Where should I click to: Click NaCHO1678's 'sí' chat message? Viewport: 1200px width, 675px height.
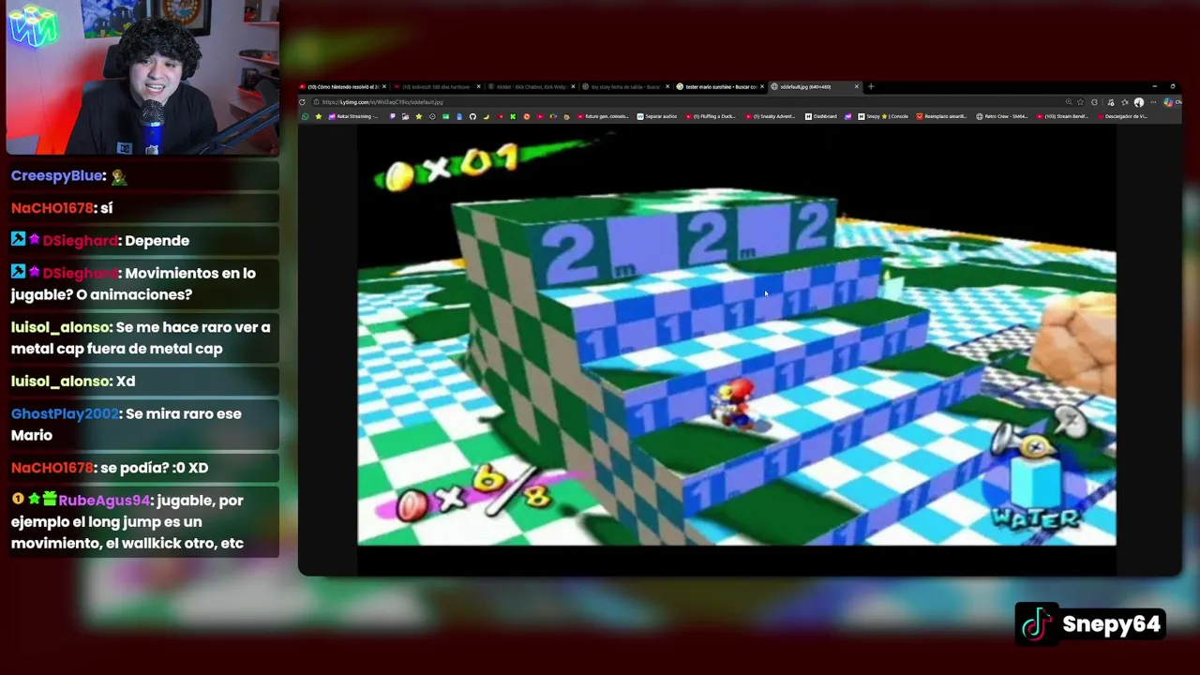coord(143,208)
